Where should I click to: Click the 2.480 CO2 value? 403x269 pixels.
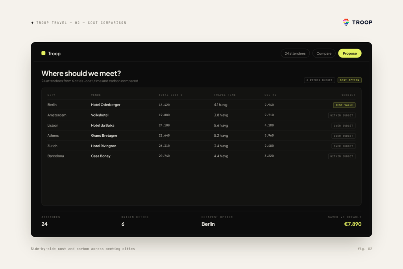tap(269, 146)
